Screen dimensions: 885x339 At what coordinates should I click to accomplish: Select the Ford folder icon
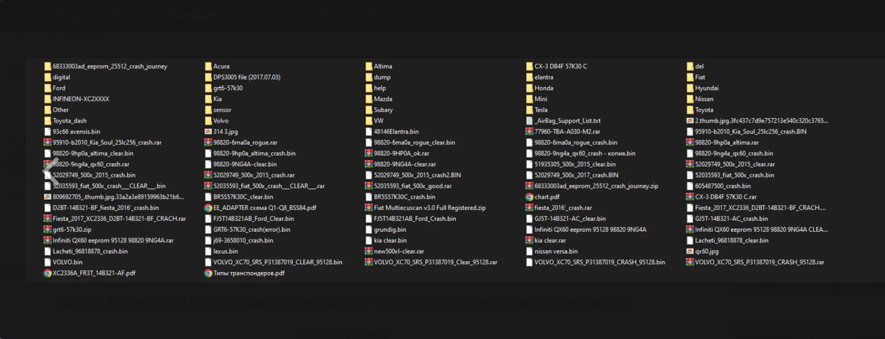[48, 88]
